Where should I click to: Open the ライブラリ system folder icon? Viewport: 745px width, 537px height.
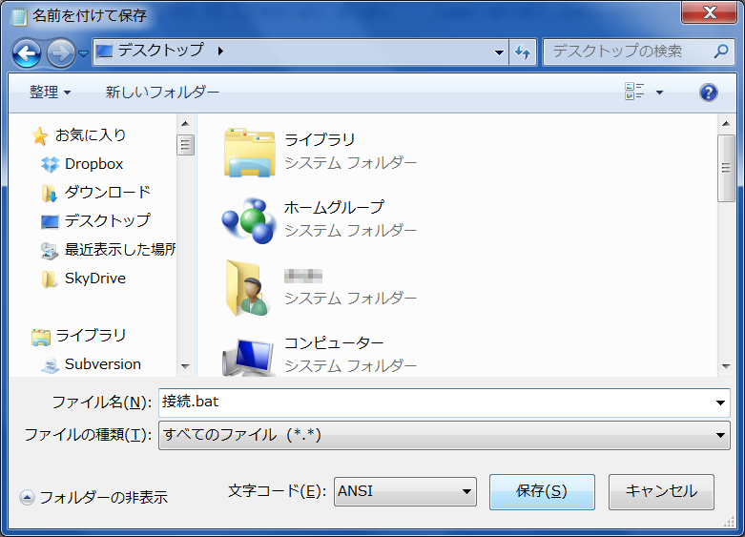coord(249,152)
